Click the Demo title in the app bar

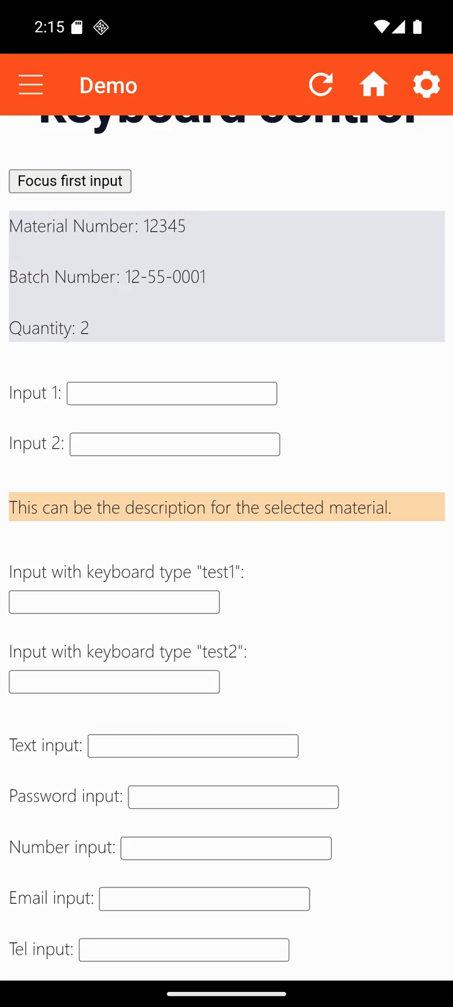pos(108,85)
